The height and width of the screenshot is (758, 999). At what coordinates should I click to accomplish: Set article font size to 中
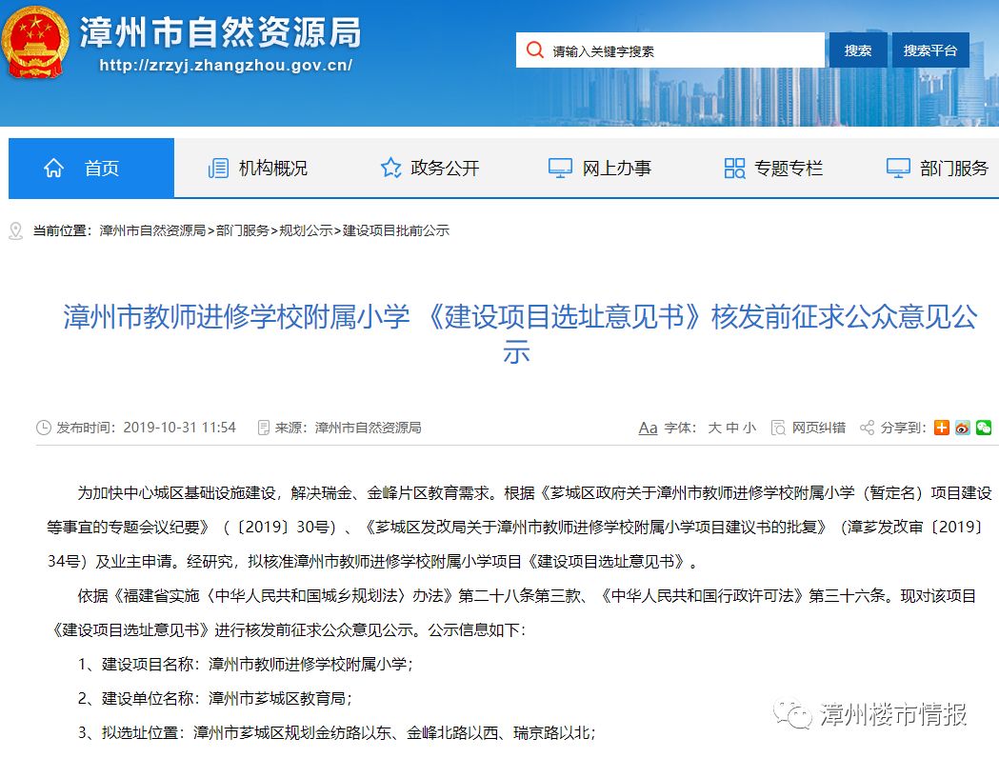731,428
